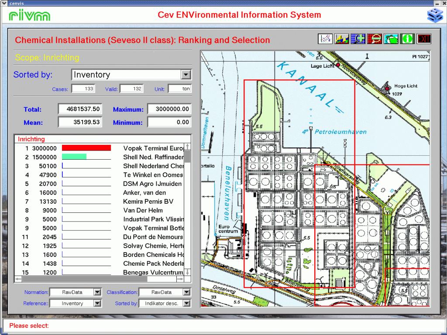447x335 pixels.
Task: Open the stacked bar chart icon
Action: point(341,39)
